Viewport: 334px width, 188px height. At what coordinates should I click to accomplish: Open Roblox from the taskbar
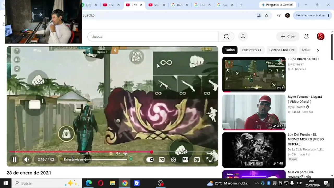[x=136, y=183]
